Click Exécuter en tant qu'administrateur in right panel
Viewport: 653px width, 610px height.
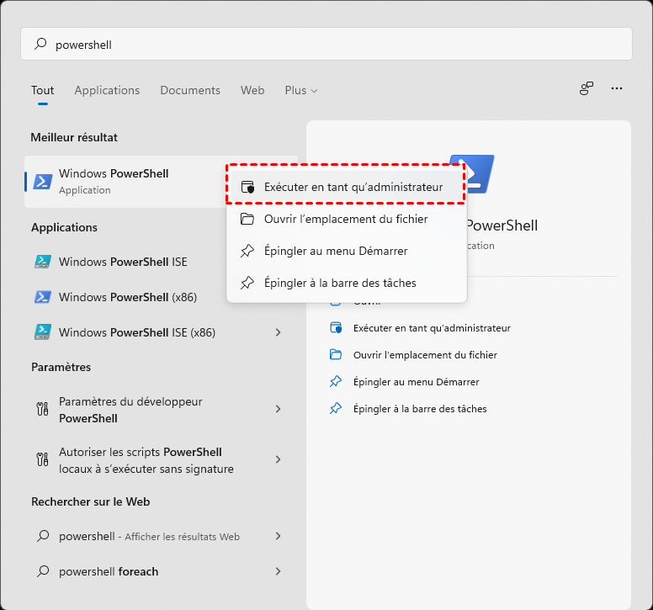[x=432, y=328]
